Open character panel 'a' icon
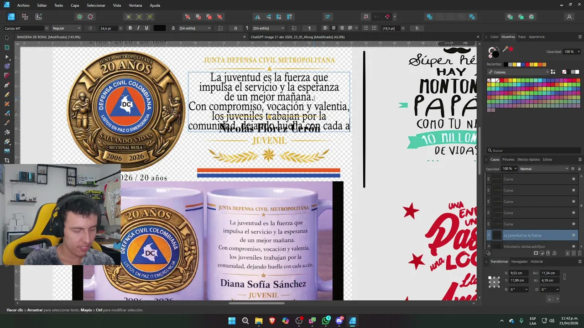The width and height of the screenshot is (584, 328). [235, 28]
